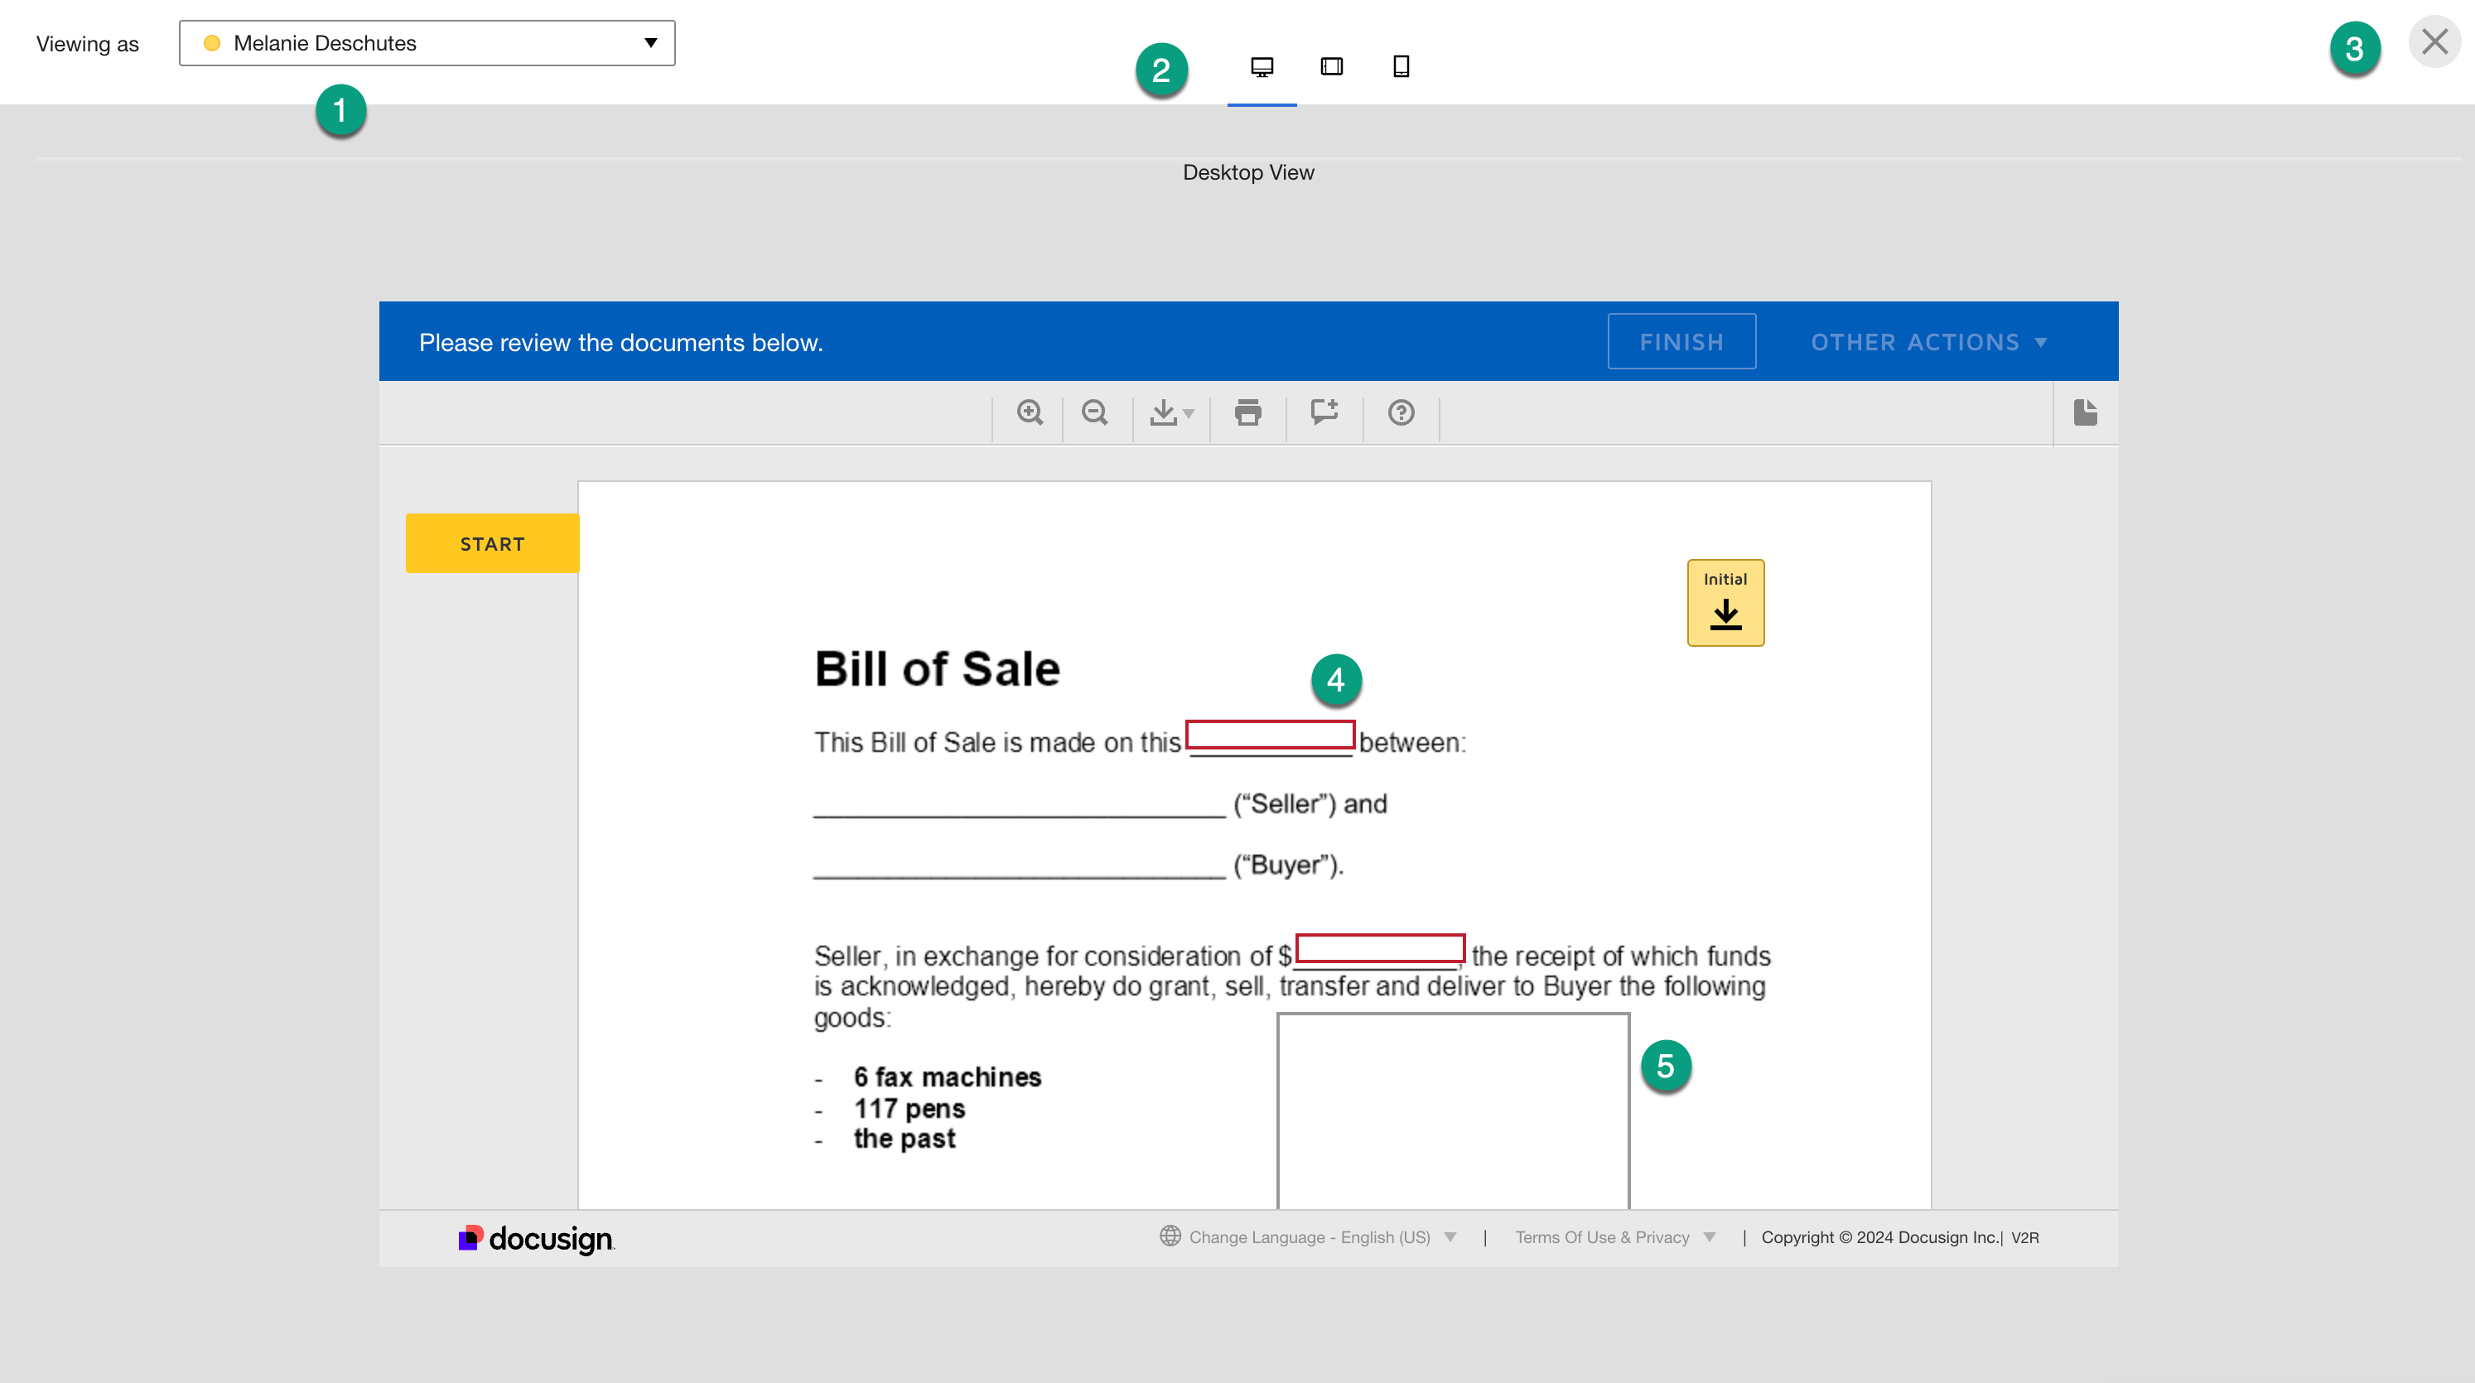Expand Terms Of Use & Privacy menu
Screen dimensions: 2475x1383
click(x=1614, y=1237)
